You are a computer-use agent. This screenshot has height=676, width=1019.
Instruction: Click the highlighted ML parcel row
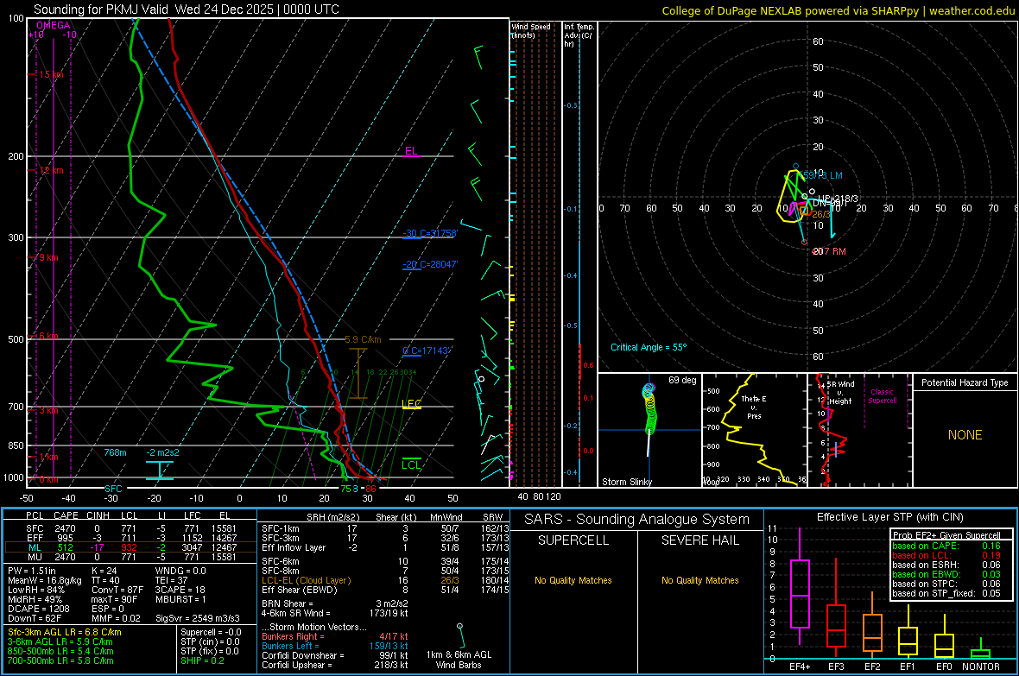[x=130, y=547]
